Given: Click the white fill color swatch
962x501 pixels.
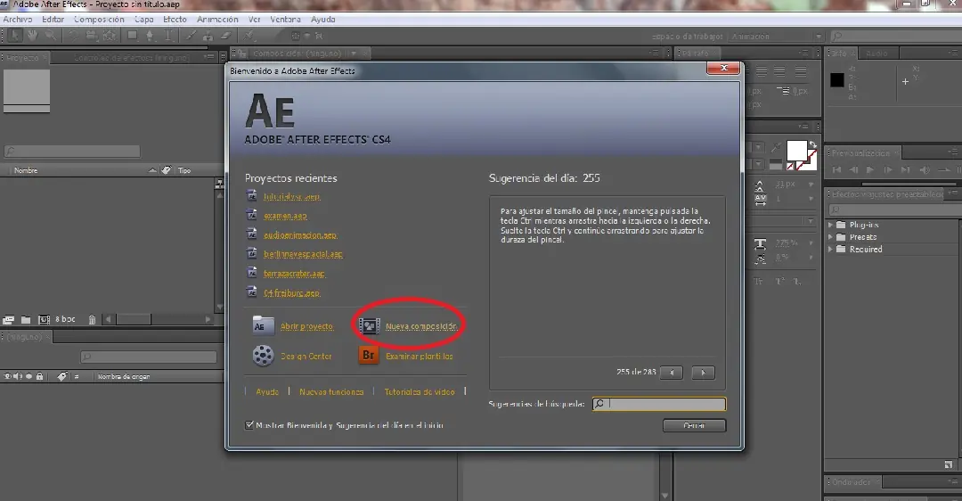Looking at the screenshot, I should 797,151.
